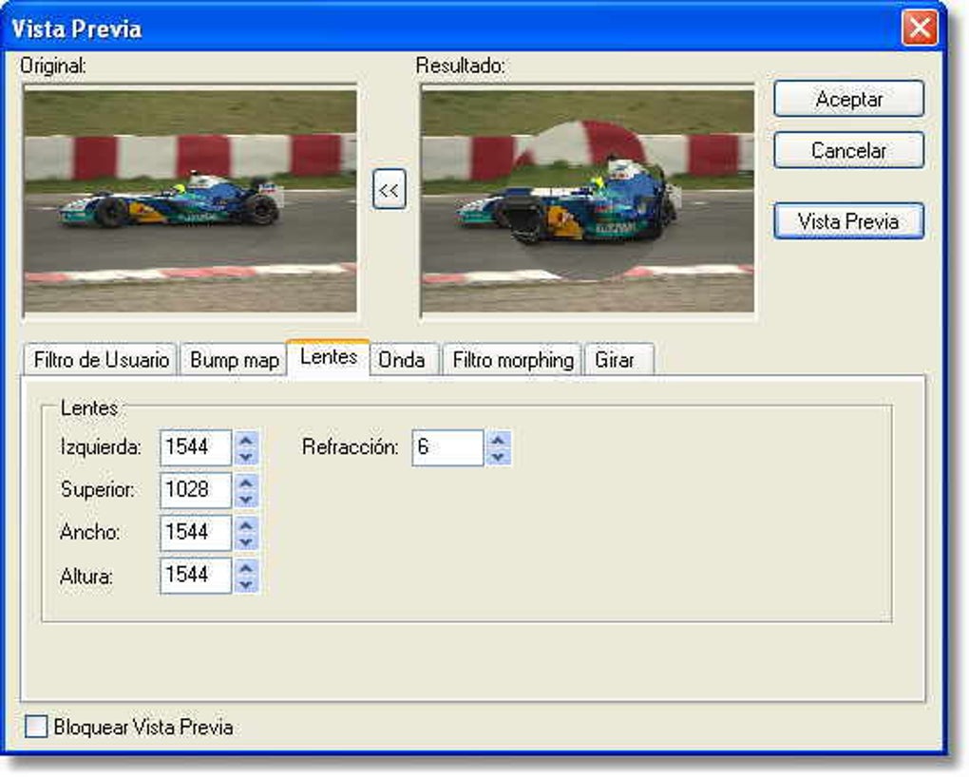Decrease the Ancho value with down arrow
The height and width of the screenshot is (777, 969).
(x=246, y=541)
